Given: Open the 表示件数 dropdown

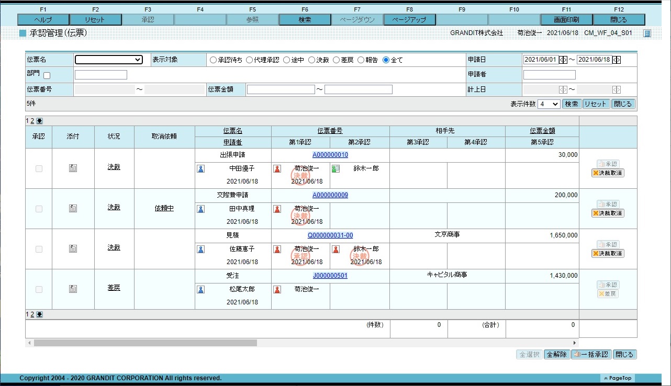Looking at the screenshot, I should click(549, 104).
